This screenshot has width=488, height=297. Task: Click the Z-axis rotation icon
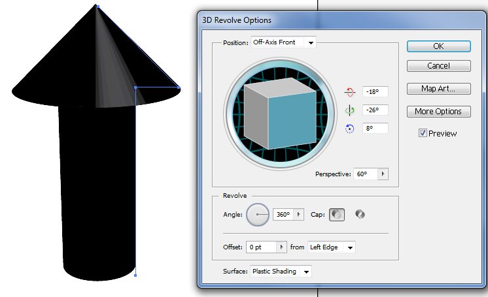[350, 129]
